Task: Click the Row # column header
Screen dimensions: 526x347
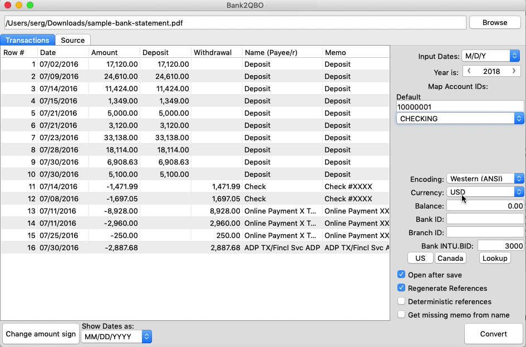Action: (19, 53)
